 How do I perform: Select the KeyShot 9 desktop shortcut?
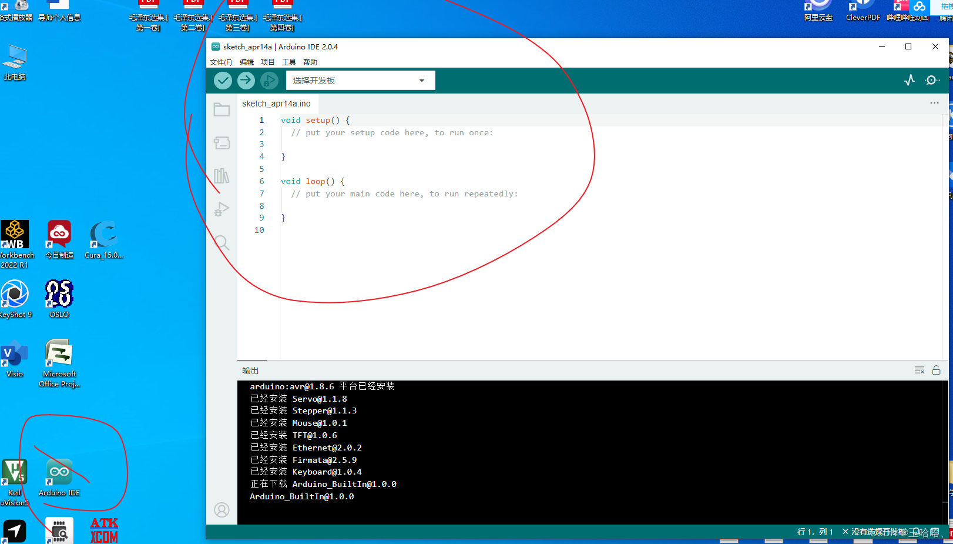(15, 299)
